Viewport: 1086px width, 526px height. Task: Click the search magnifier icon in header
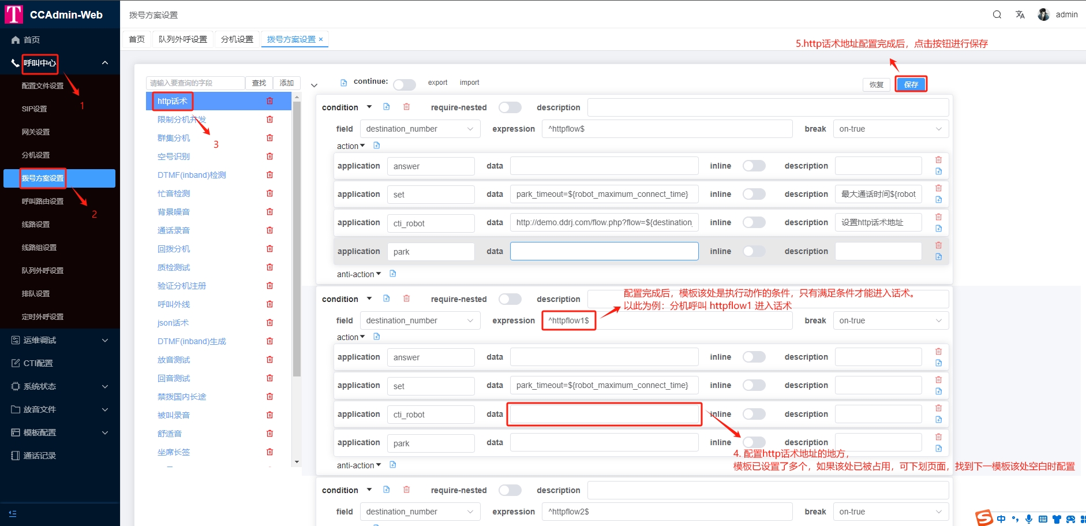[x=997, y=14]
